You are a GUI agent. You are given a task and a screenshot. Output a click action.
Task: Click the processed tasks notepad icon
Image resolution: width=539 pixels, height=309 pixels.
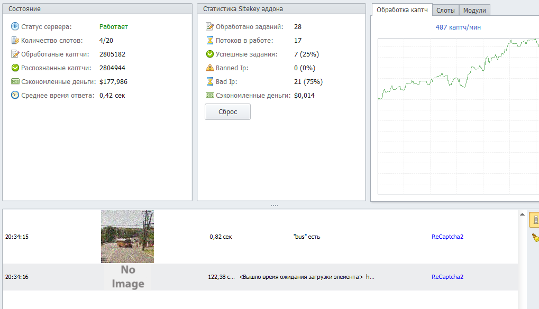coord(209,26)
